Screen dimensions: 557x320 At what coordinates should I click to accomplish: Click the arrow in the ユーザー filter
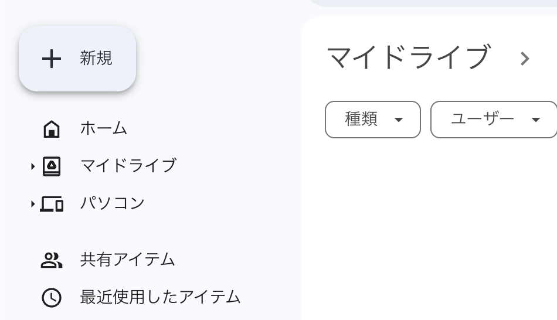(535, 120)
